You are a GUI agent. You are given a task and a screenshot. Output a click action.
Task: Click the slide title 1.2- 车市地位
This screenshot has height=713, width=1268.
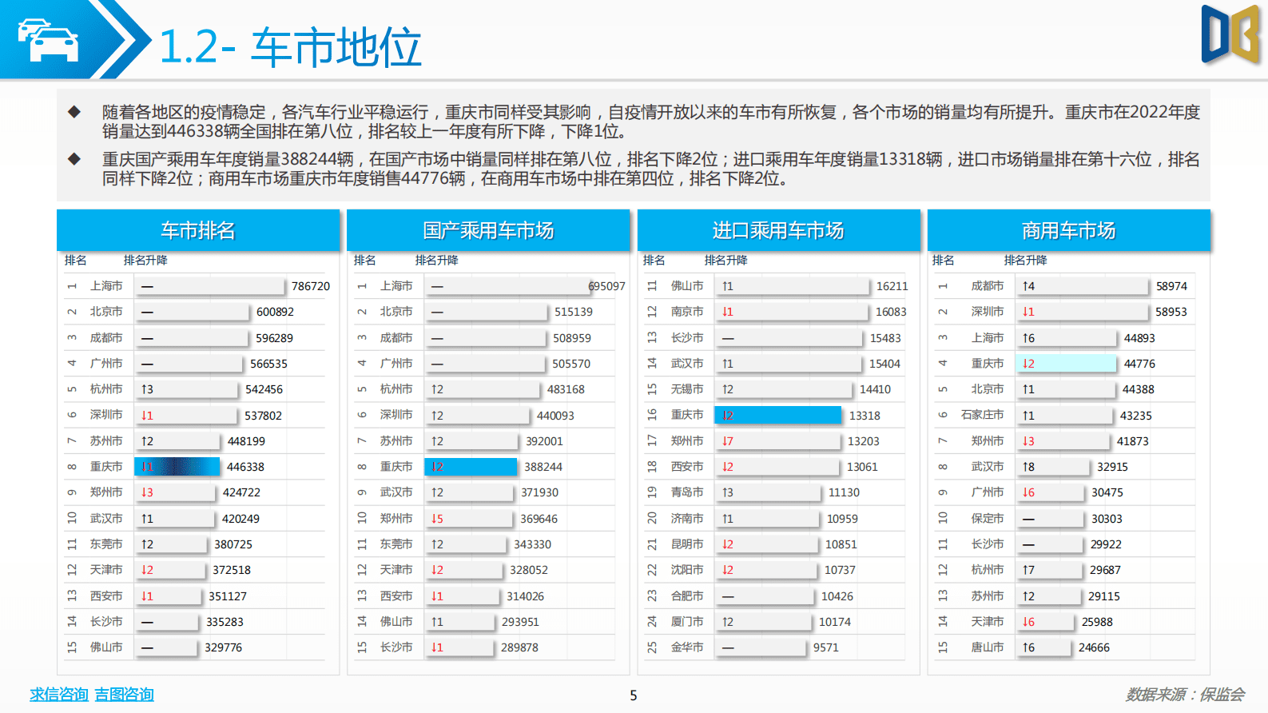tap(290, 46)
